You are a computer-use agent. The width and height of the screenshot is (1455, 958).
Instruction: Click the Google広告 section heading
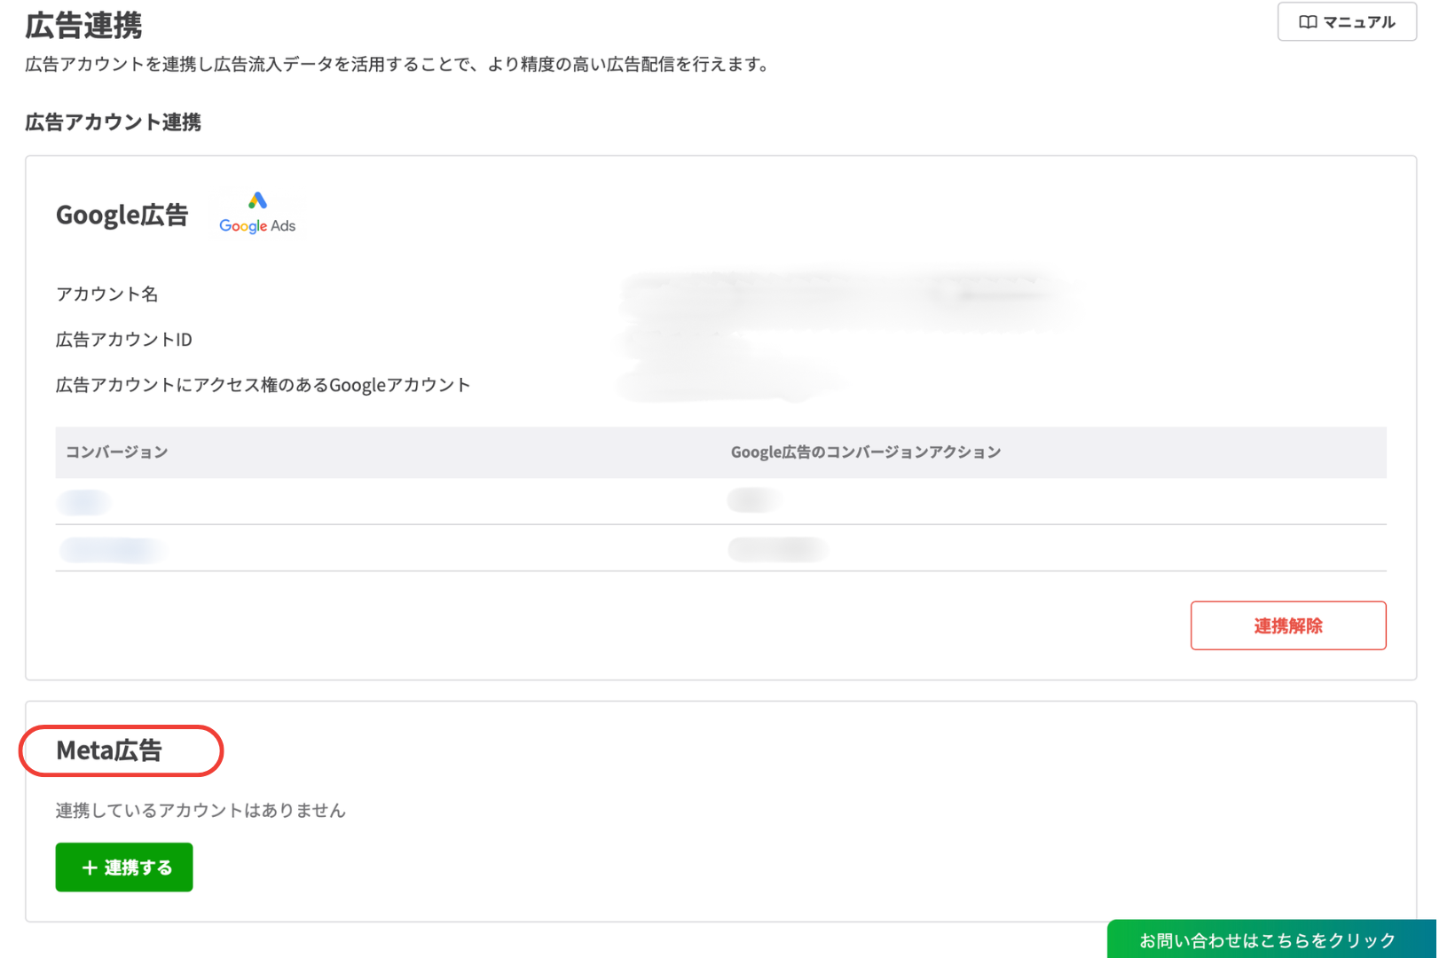[x=122, y=215]
